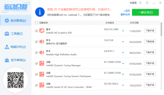Click the monitor icon for Intel HD Graphics 620

42,31
